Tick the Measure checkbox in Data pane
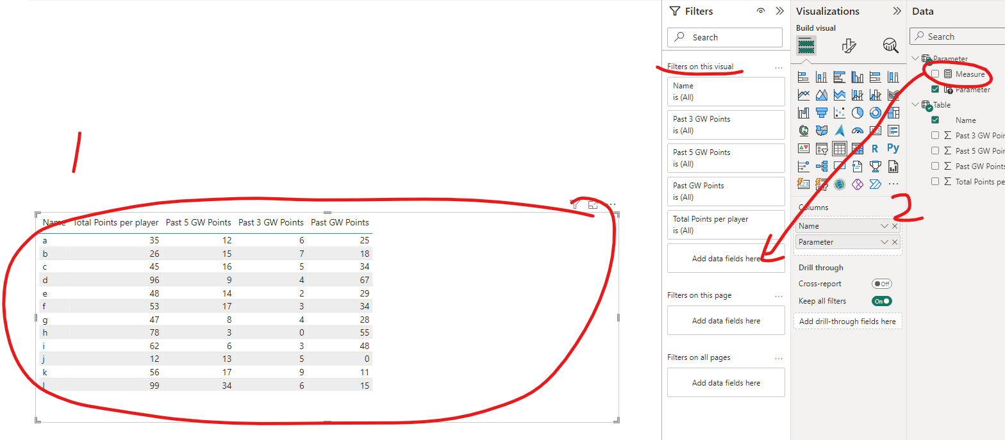This screenshot has height=440, width=1005. point(935,74)
